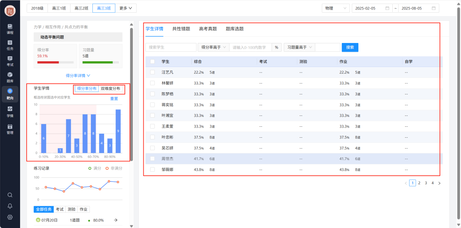Select class tab 高三1班
This screenshot has height=228, width=461.
point(59,8)
